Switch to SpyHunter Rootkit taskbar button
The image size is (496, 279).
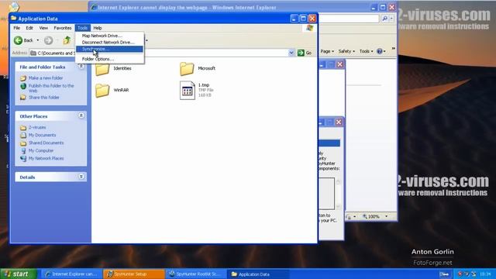196,274
